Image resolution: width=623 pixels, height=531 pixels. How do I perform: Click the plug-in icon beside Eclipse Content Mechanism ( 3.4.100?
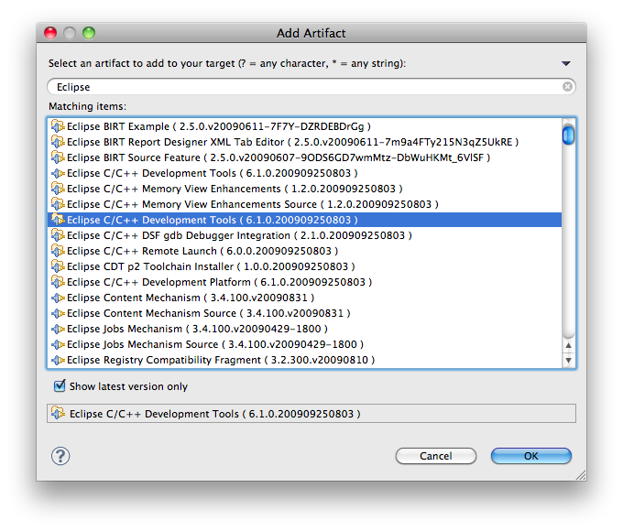[58, 298]
